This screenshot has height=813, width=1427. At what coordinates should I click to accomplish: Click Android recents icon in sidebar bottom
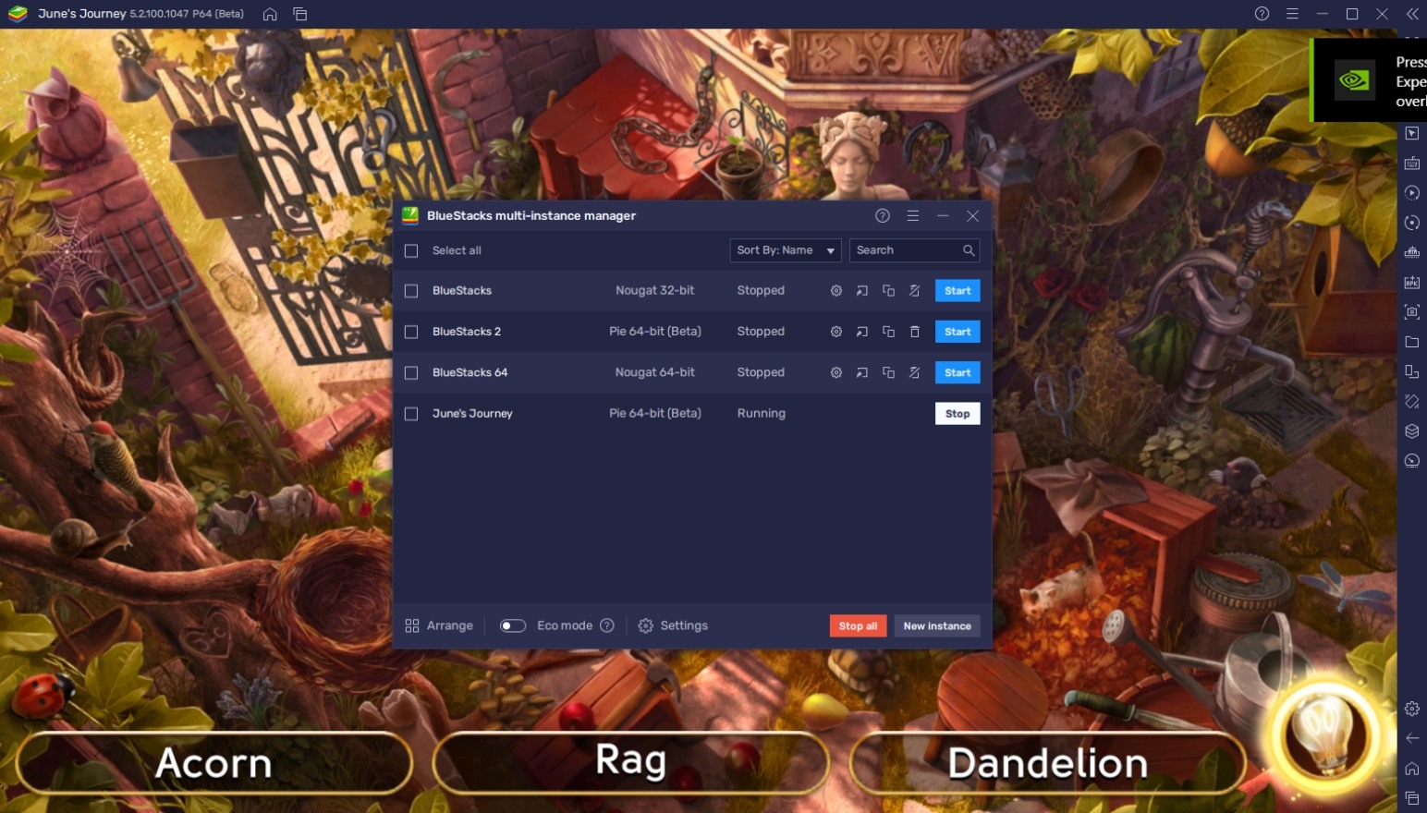[1412, 798]
